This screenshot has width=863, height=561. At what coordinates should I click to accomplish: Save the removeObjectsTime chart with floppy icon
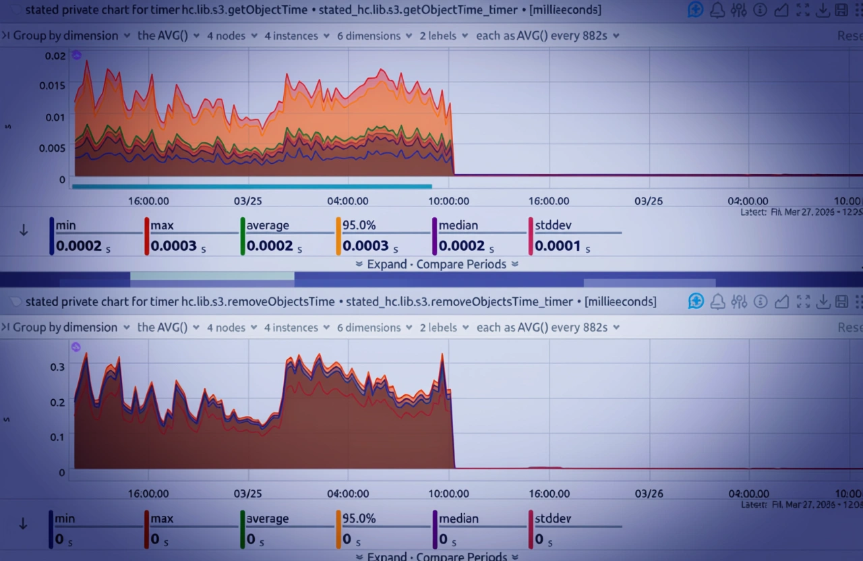click(x=841, y=301)
